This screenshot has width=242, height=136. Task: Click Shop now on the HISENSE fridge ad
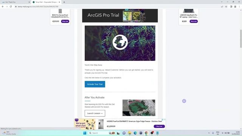(x=159, y=126)
